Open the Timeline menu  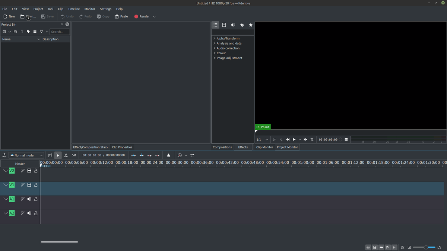pyautogui.click(x=74, y=9)
